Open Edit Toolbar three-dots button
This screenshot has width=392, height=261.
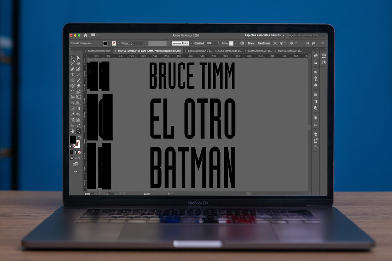76,171
